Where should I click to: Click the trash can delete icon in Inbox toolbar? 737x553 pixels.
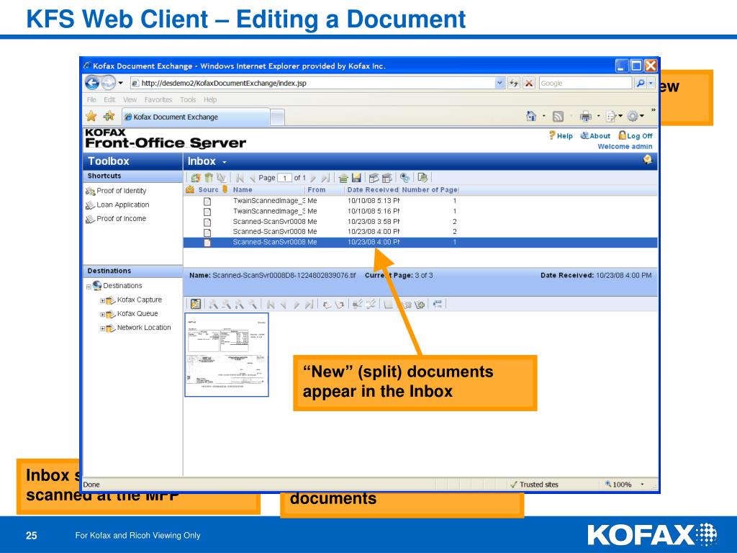[209, 178]
